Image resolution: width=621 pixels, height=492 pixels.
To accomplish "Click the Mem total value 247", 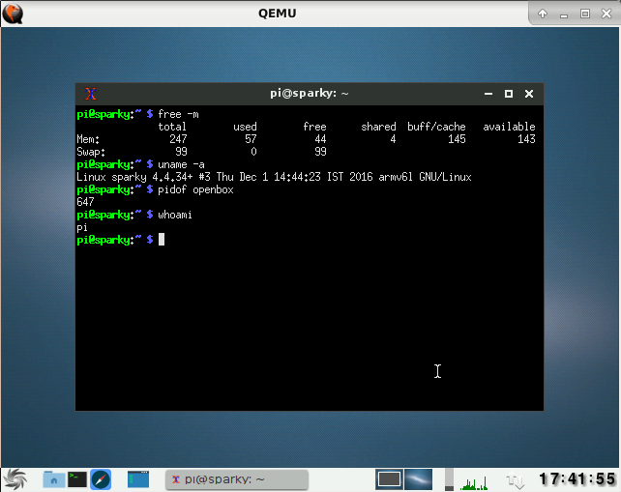I will [x=178, y=139].
